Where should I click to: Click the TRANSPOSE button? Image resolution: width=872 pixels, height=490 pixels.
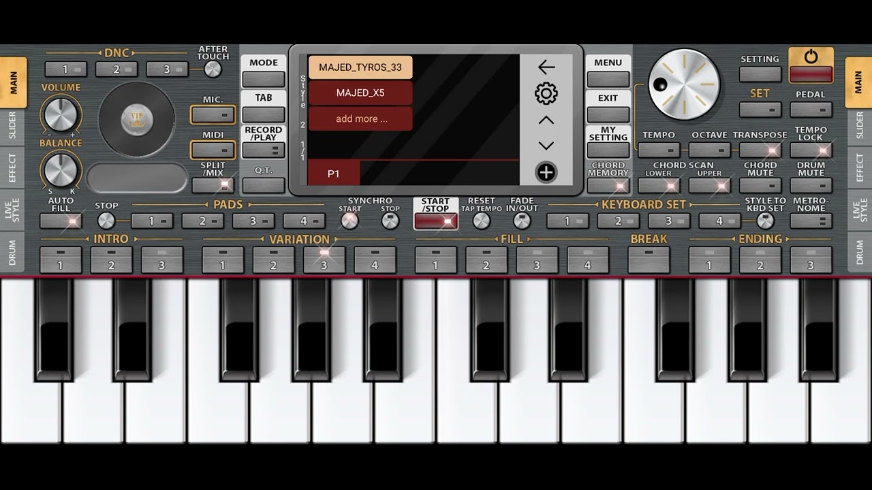760,150
